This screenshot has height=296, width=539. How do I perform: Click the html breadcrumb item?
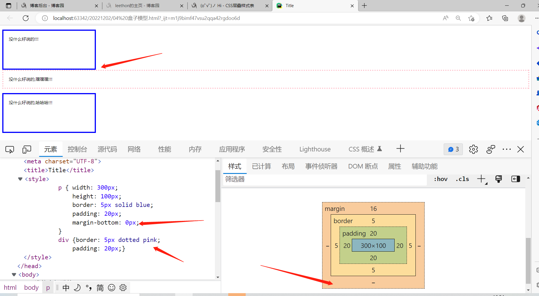pyautogui.click(x=10, y=287)
